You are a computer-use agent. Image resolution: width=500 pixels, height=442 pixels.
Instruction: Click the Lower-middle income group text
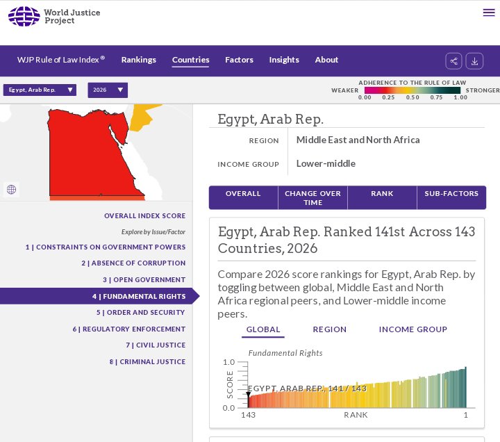[326, 163]
